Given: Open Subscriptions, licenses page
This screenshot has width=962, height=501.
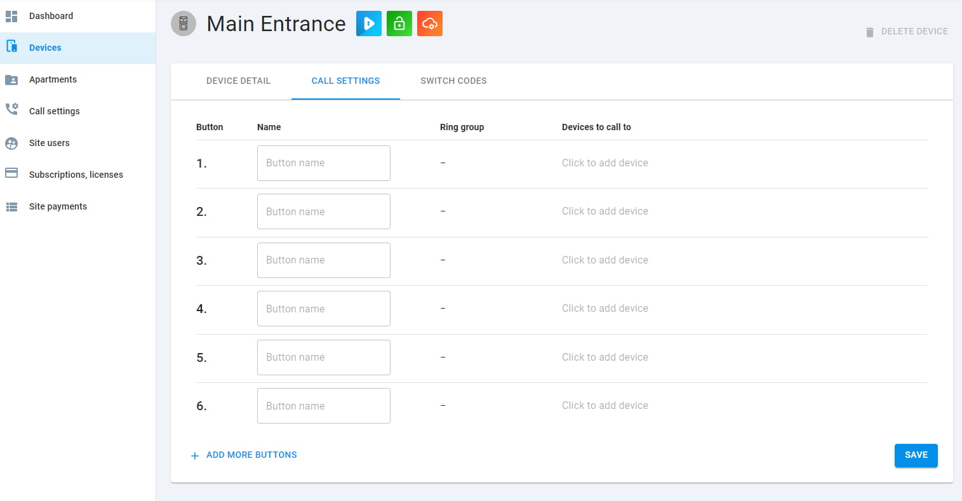Looking at the screenshot, I should coord(77,175).
